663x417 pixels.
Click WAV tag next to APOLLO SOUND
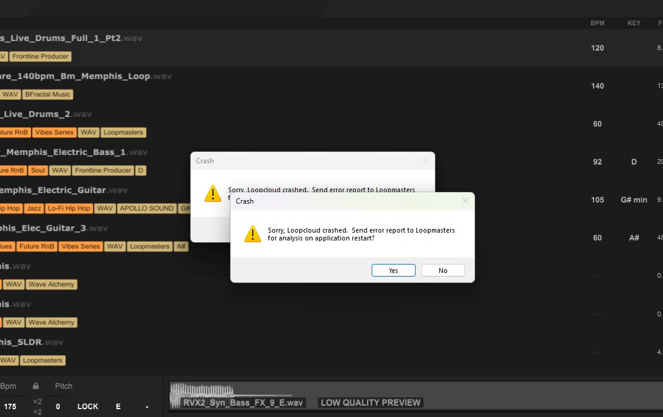(105, 208)
